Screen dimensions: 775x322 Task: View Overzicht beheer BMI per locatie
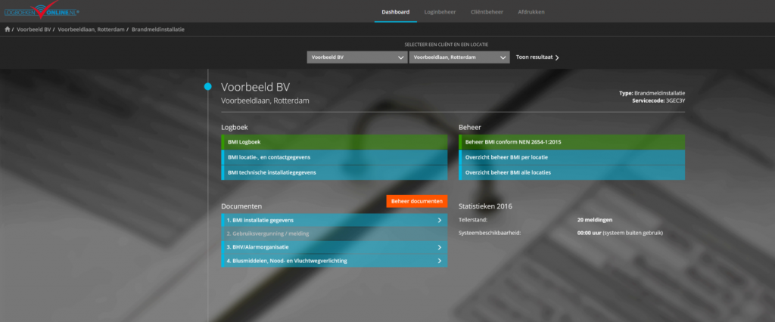[x=571, y=157]
